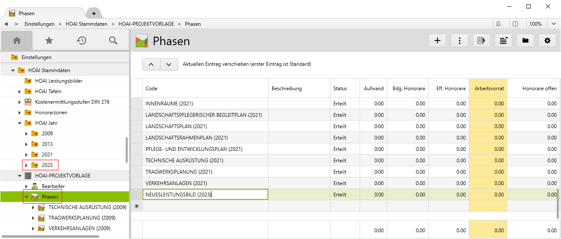
Task: Open a new tab with plus
Action: (94, 13)
